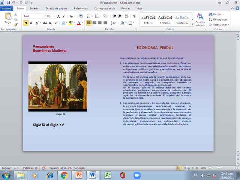Toggle Cursiva italic formatting
The height and width of the screenshot is (180, 240).
31,23
